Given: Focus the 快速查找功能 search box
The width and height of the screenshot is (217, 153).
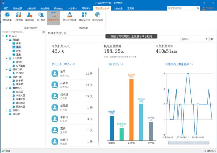Looking at the screenshot, I should pyautogui.click(x=182, y=8).
